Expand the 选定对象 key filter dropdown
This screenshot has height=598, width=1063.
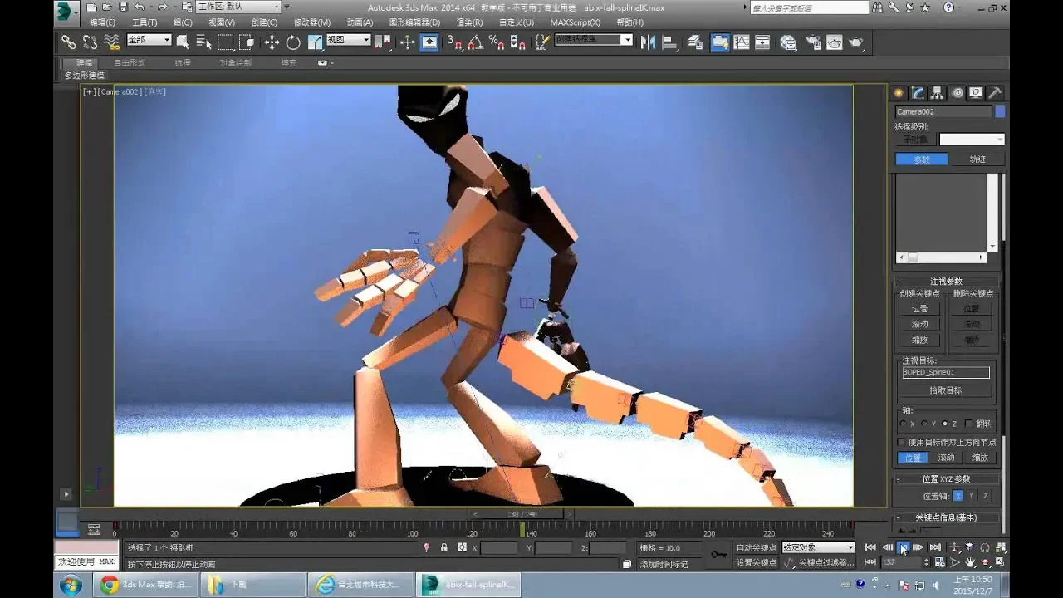(818, 547)
